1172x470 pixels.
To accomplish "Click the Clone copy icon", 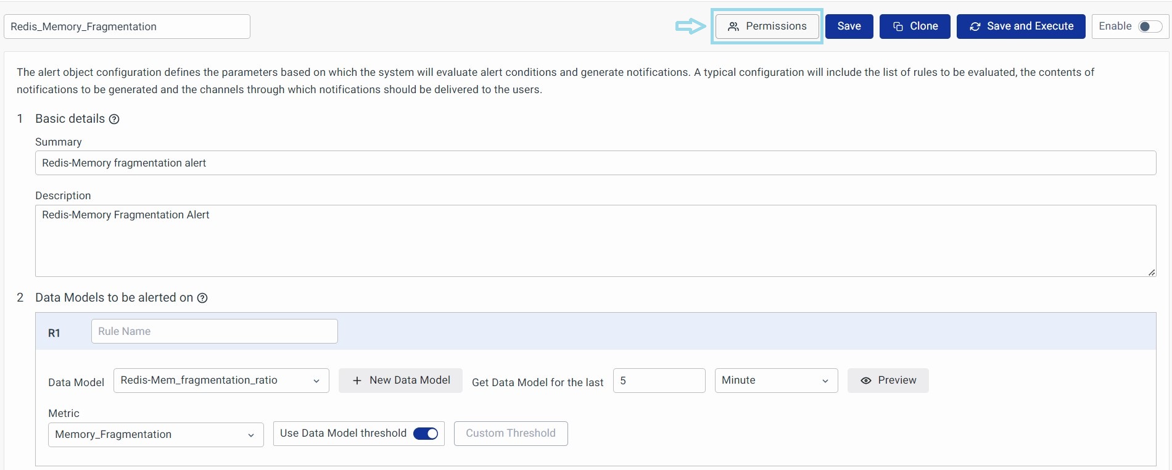I will click(898, 27).
